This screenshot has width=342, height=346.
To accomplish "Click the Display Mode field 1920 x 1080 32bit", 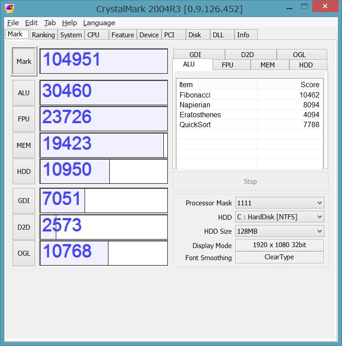I will [279, 245].
